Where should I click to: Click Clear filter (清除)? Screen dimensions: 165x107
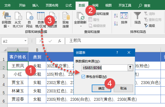(149, 14)
